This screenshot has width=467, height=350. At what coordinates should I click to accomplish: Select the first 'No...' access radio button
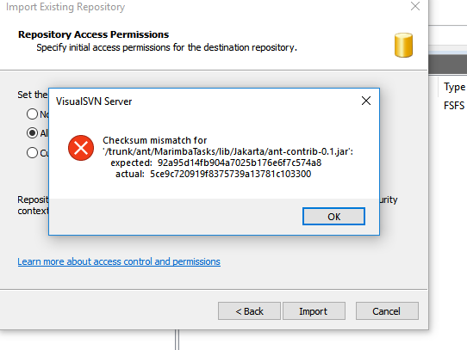32,114
